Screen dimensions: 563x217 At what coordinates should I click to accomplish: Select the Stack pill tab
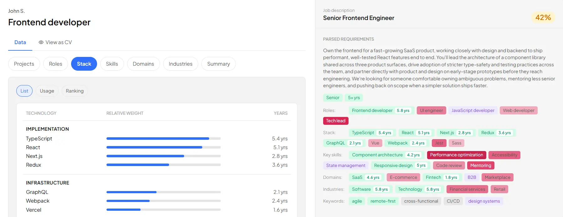pos(84,64)
